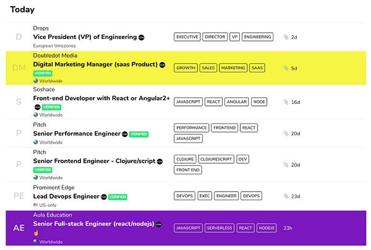Click the EXECUTIVE tag

pyautogui.click(x=187, y=37)
